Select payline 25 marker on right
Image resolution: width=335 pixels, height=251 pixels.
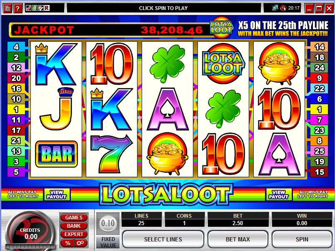[319, 151]
